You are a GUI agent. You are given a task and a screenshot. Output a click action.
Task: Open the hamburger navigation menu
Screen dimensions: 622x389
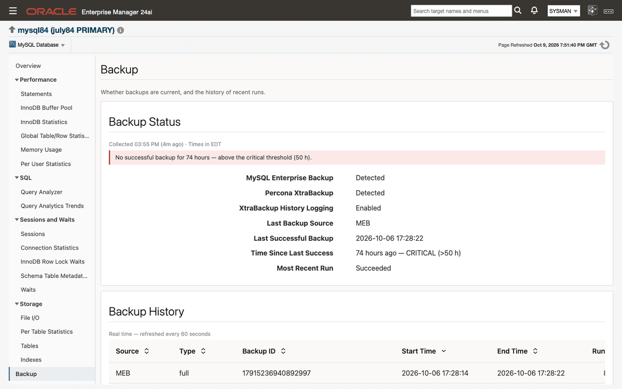click(13, 11)
